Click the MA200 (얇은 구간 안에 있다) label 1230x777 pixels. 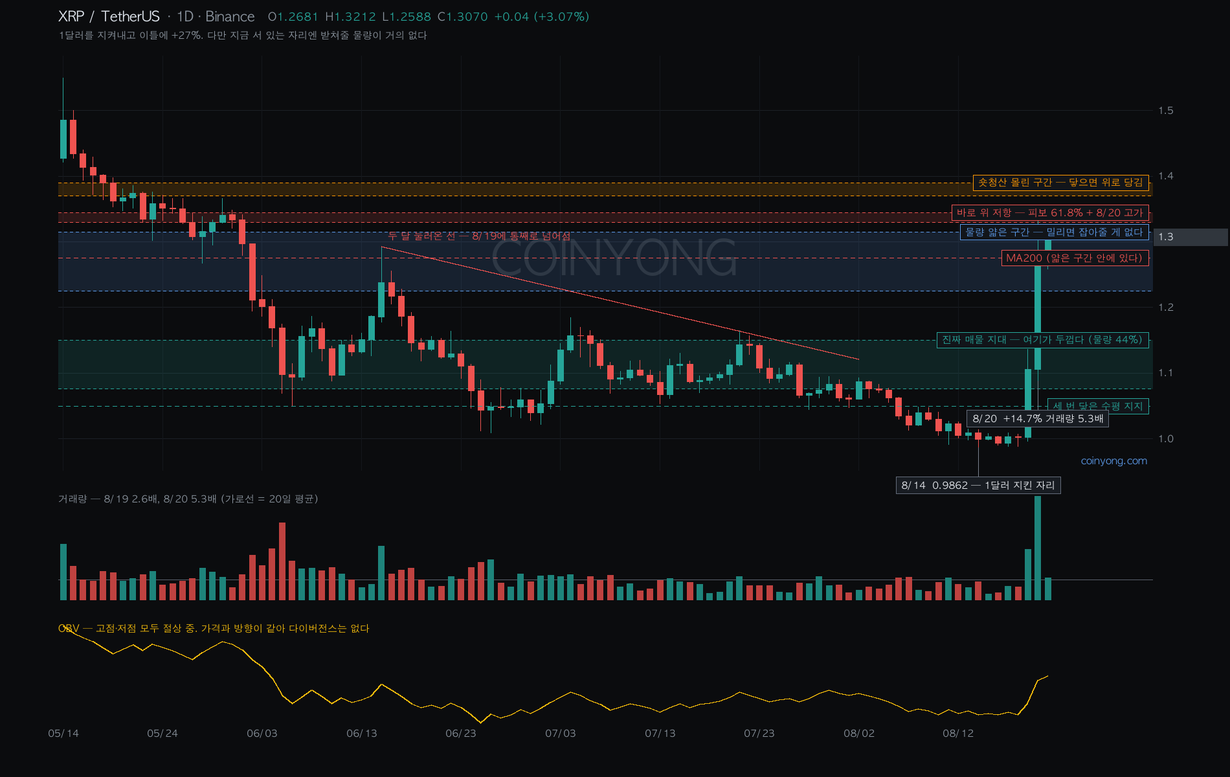(x=1075, y=258)
